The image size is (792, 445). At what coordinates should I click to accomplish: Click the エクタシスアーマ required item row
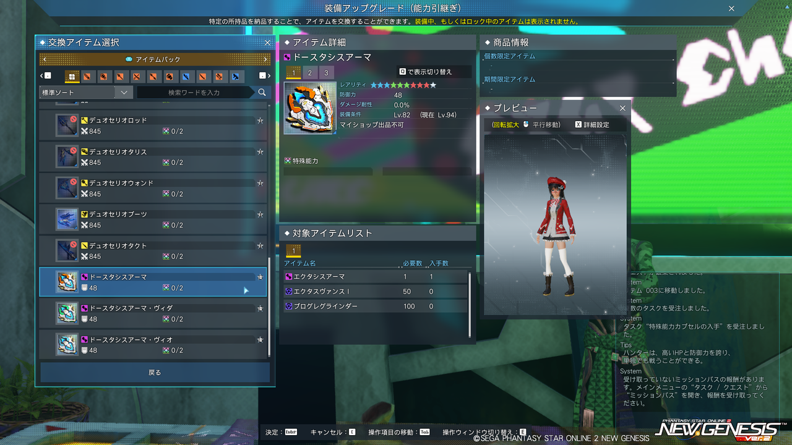coord(376,276)
